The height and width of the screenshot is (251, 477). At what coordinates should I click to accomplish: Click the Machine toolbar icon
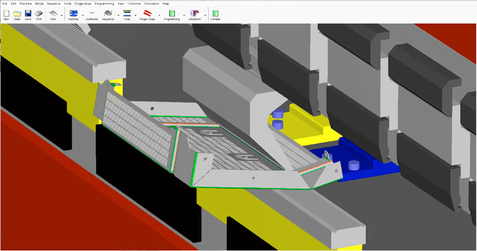pyautogui.click(x=74, y=14)
